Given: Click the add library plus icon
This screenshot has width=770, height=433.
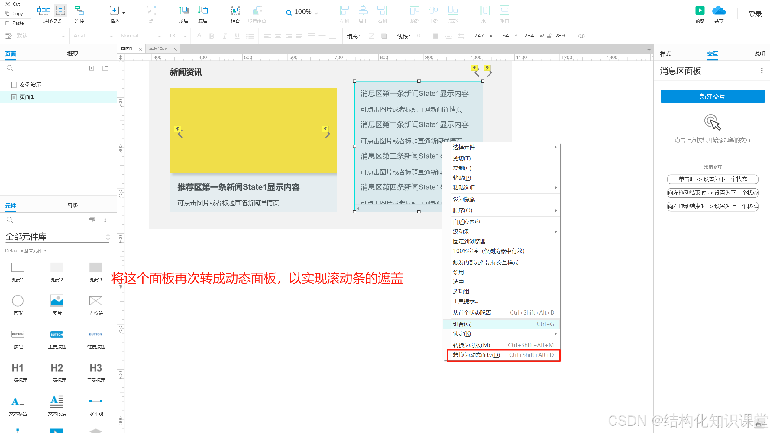Looking at the screenshot, I should click(78, 220).
